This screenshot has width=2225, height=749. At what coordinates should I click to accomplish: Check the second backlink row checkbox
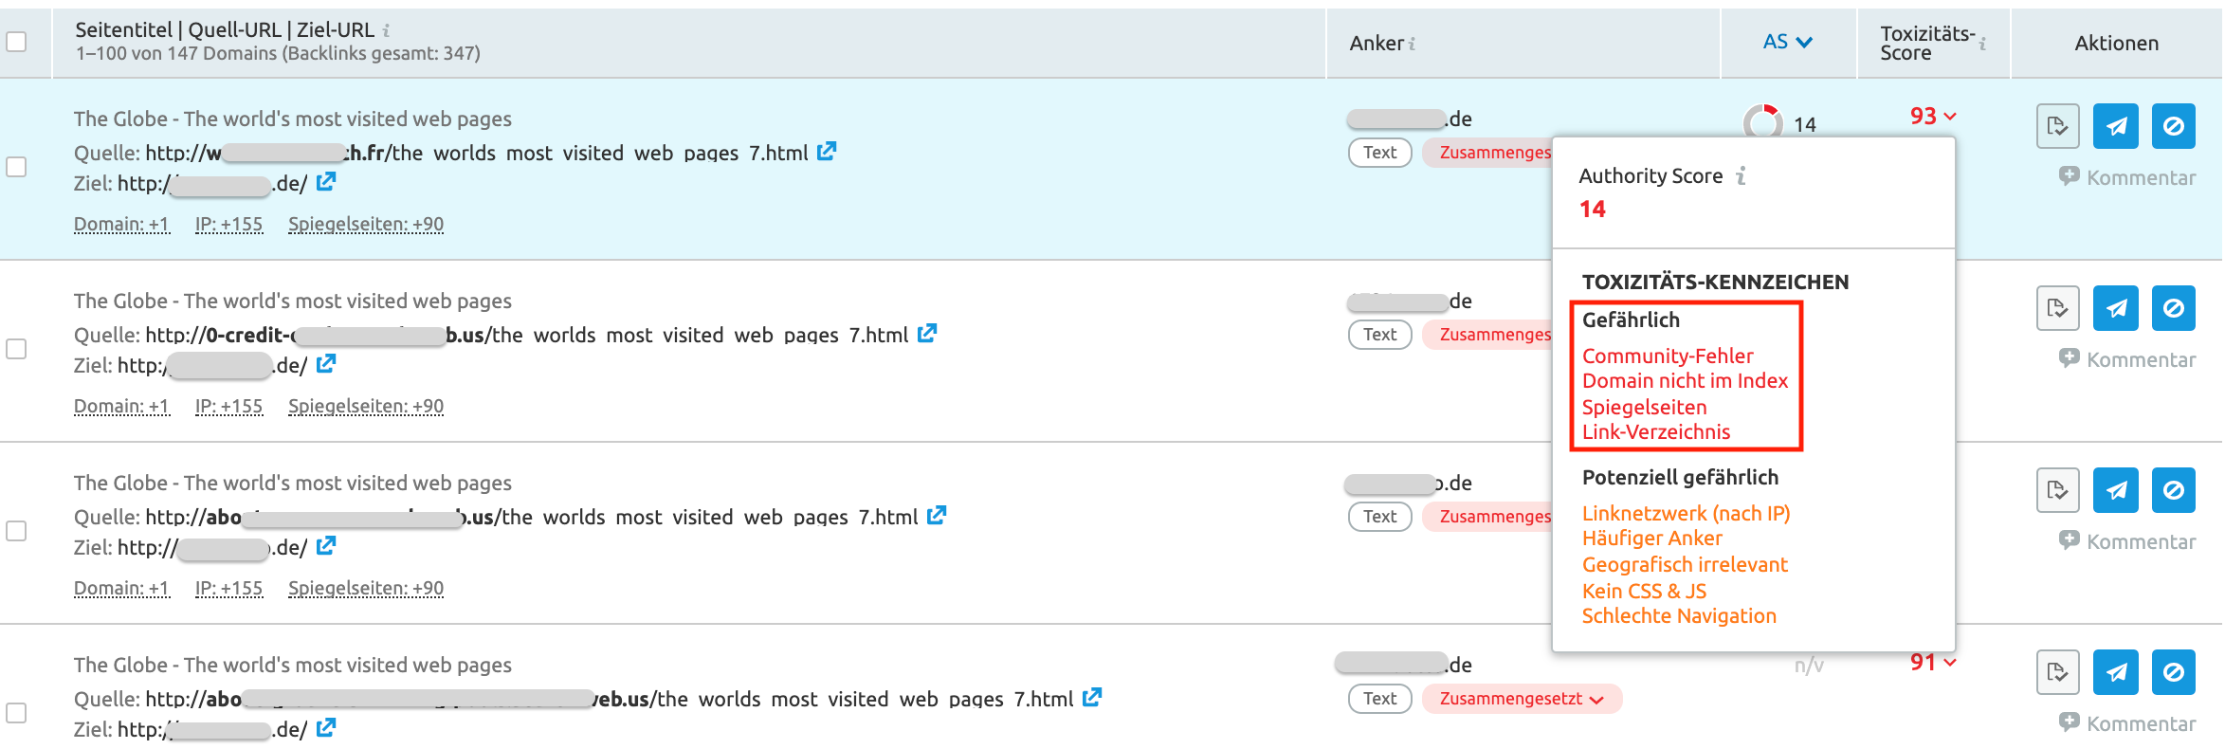16,349
